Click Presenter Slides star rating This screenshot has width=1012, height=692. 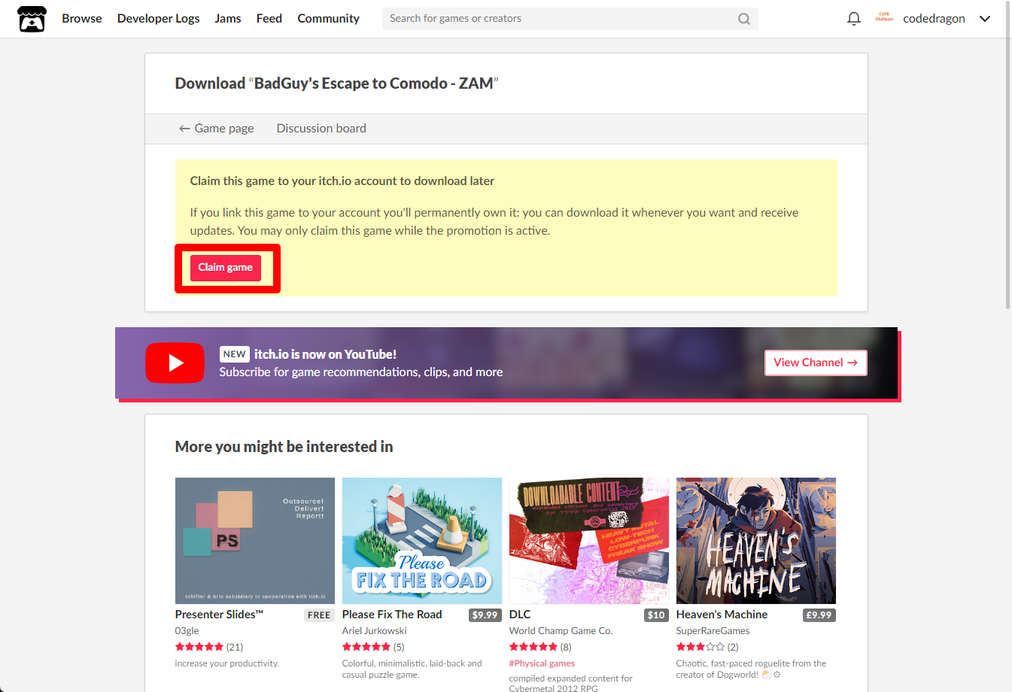[x=199, y=647]
